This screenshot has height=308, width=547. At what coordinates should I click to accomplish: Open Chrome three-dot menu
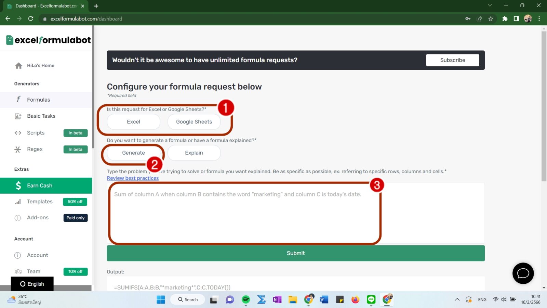pos(539,19)
